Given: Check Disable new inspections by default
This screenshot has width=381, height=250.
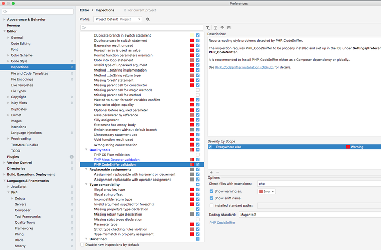Looking at the screenshot, I should [x=83, y=245].
